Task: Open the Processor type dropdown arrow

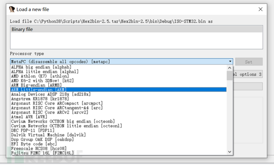Action: (230, 61)
